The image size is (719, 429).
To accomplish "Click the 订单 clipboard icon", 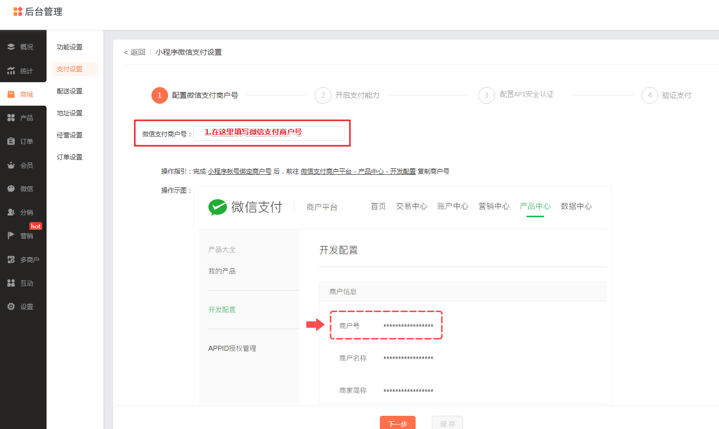I will point(11,141).
